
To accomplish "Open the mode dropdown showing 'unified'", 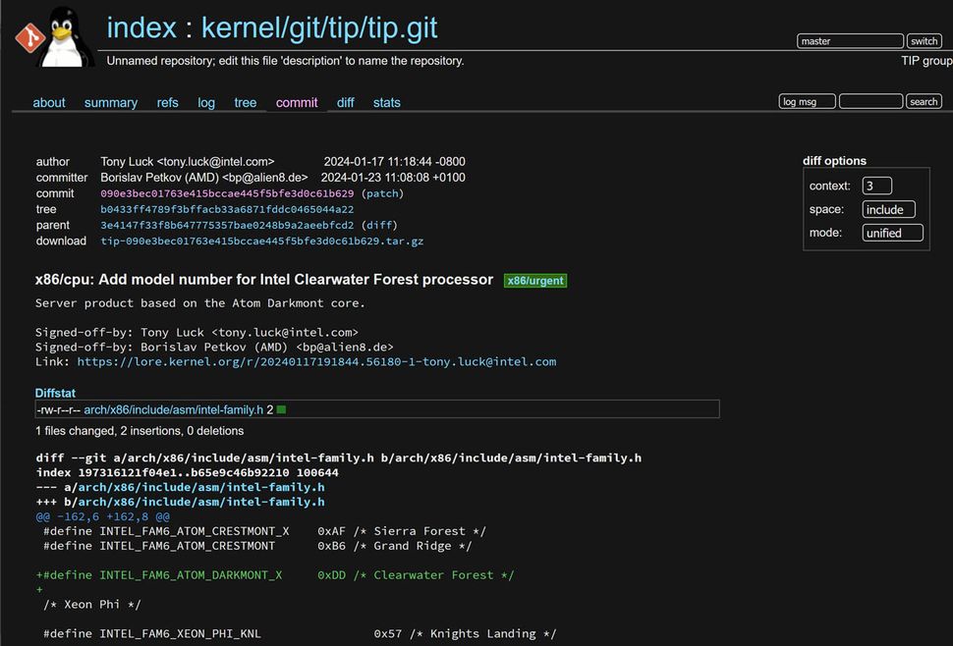I will 892,233.
